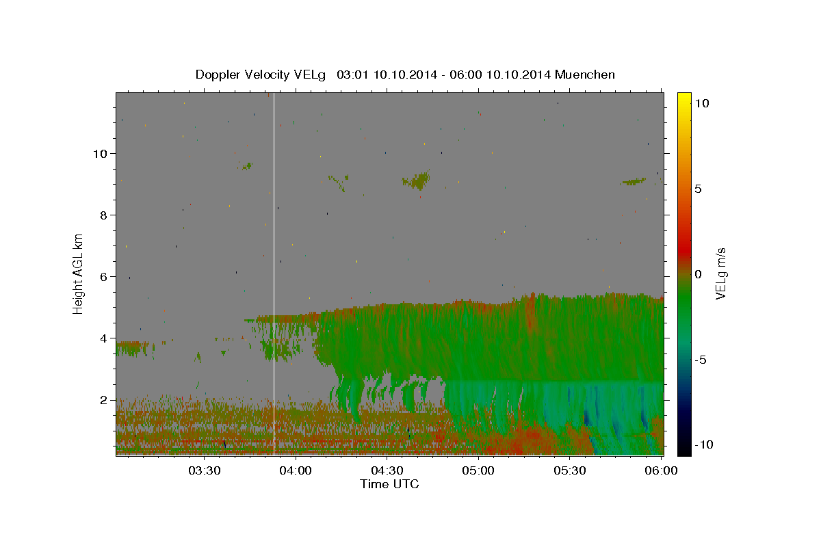Click the height tick label 10
Viewport: 821px width, 547px height.
(x=101, y=153)
